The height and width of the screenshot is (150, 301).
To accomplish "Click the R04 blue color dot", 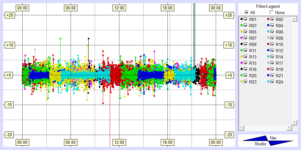I will pos(268,26).
